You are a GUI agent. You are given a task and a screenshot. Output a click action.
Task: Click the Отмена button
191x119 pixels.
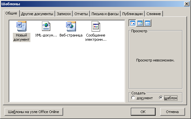[x=172, y=112]
